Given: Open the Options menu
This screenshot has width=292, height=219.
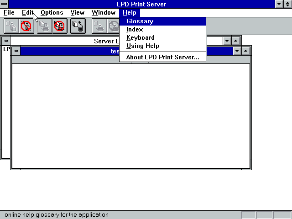Looking at the screenshot, I should (x=52, y=13).
